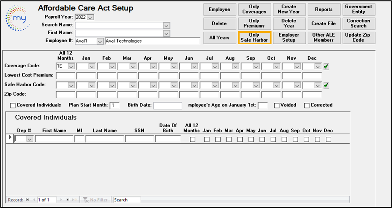Viewport: 392px width, 208px height.
Task: Open Employer Setup
Action: pos(288,37)
